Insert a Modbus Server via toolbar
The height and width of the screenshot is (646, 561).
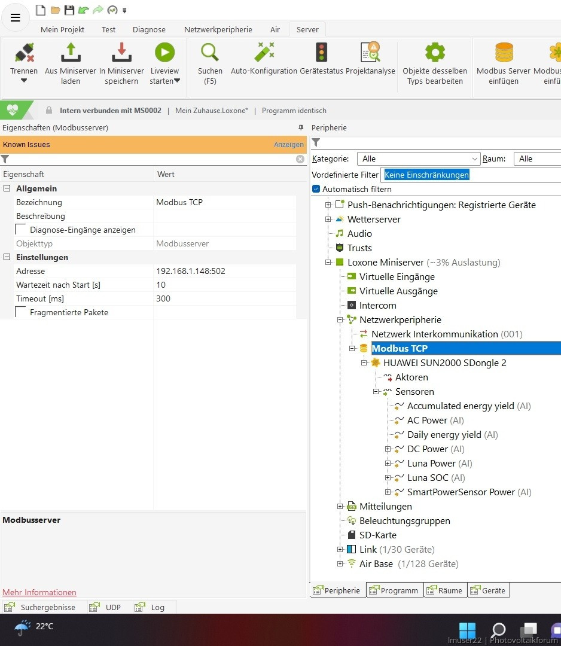tap(504, 63)
